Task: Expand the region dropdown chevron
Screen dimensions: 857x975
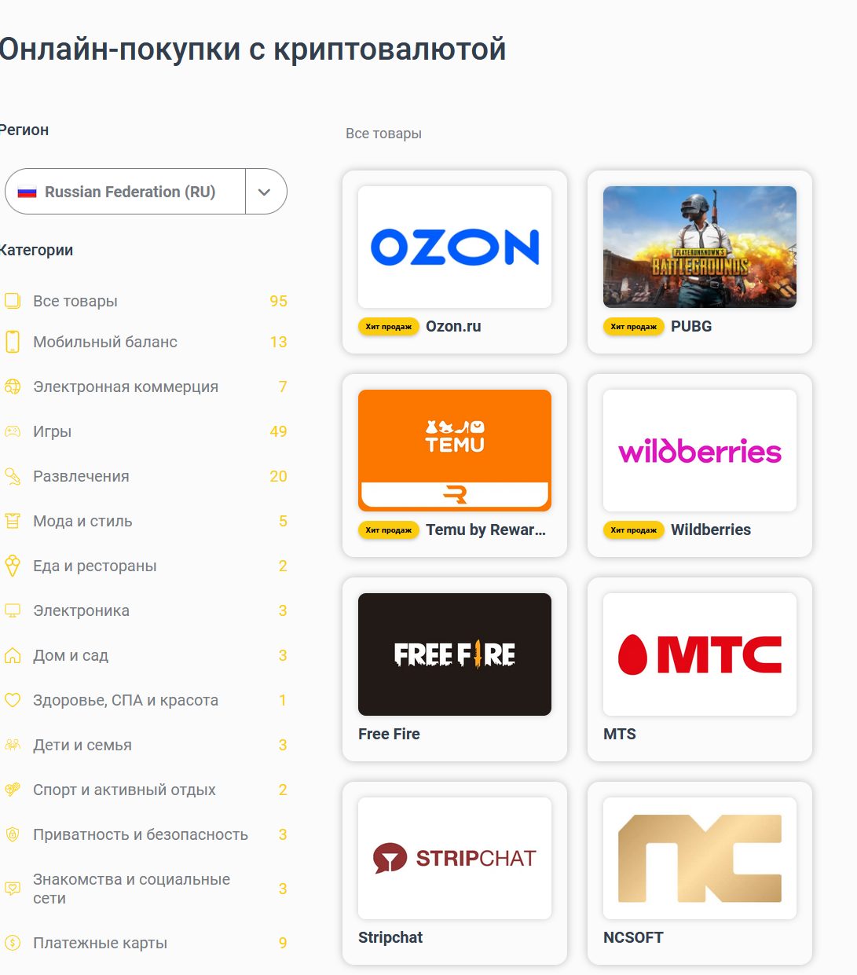Action: tap(265, 192)
